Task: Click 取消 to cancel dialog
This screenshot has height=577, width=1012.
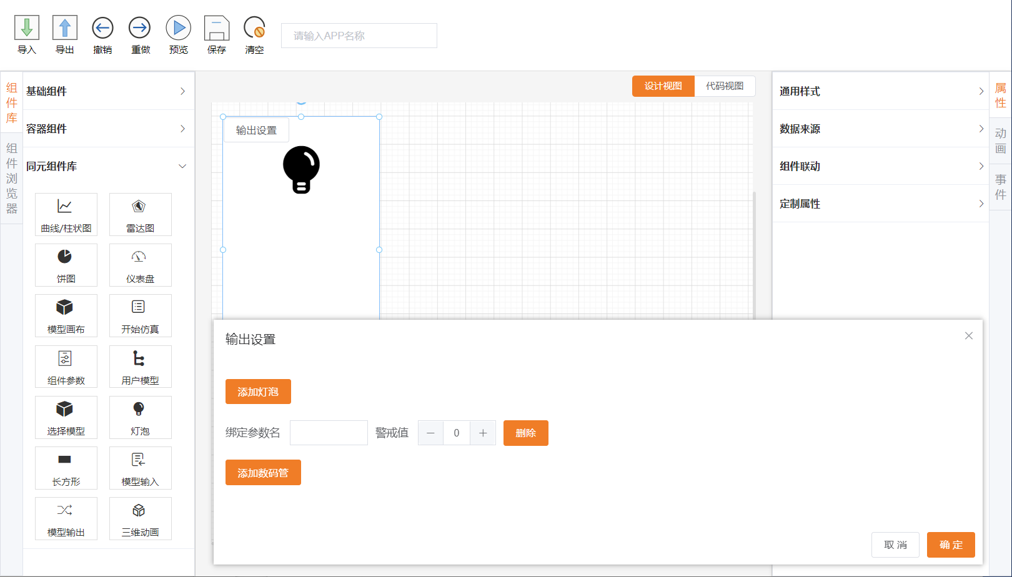Action: pos(895,545)
